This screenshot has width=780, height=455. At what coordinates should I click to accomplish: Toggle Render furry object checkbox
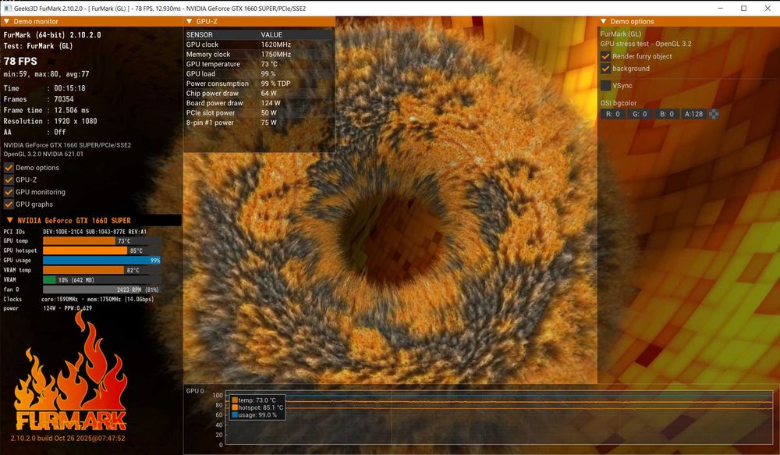point(605,56)
